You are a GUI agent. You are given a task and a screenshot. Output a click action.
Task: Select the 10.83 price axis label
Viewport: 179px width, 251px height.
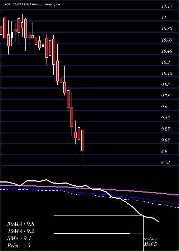pos(167,29)
